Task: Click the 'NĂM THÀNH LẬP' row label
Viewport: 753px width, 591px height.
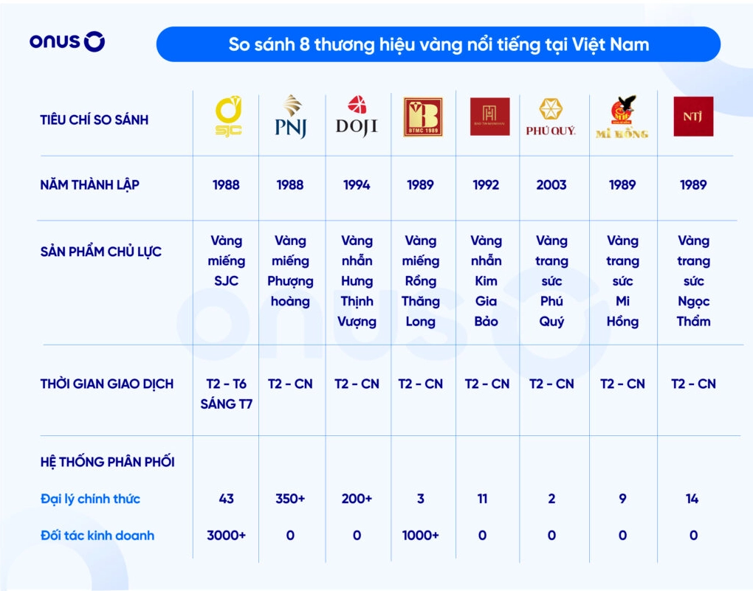Action: 89,185
